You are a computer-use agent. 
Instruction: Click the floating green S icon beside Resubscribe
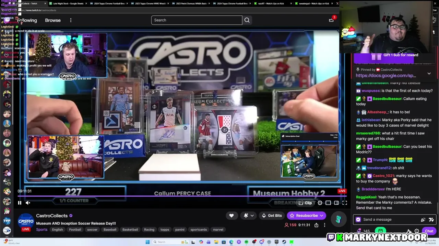click(338, 219)
